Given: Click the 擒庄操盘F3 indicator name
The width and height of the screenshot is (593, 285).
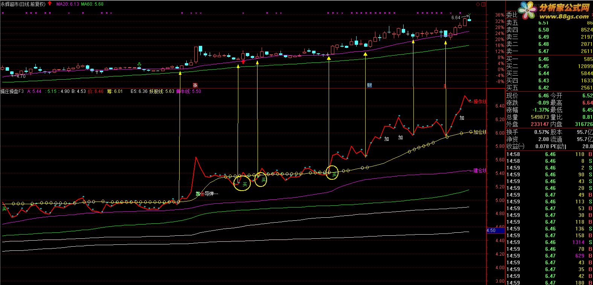Looking at the screenshot, I should (12, 91).
